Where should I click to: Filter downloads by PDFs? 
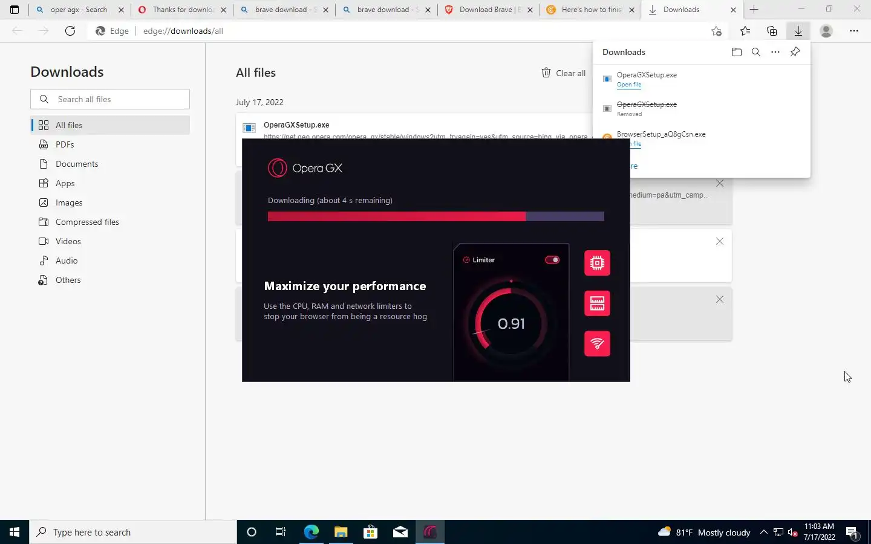[x=110, y=144]
